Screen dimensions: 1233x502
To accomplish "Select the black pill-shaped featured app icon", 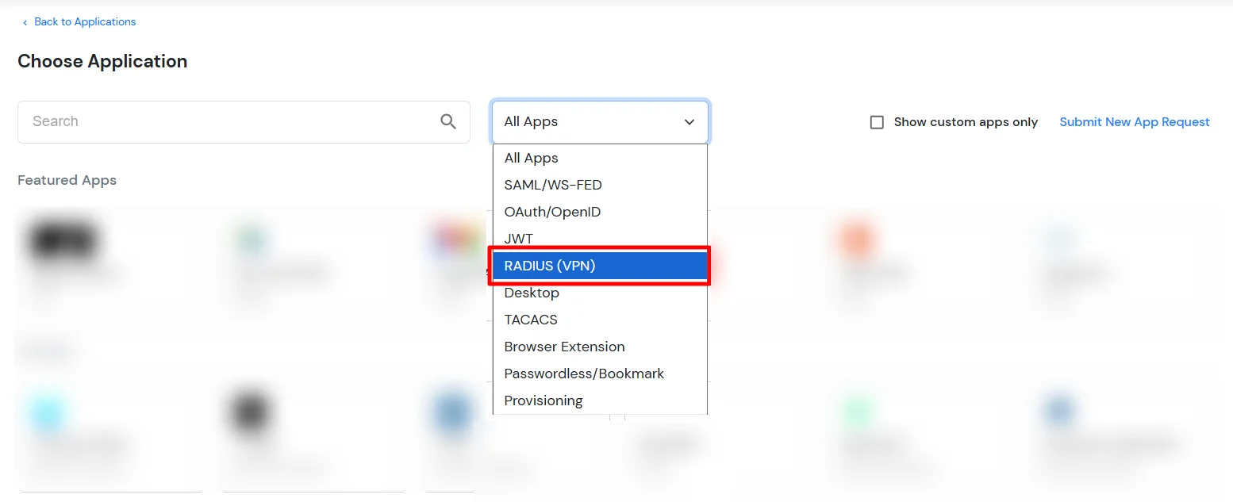I will point(63,238).
